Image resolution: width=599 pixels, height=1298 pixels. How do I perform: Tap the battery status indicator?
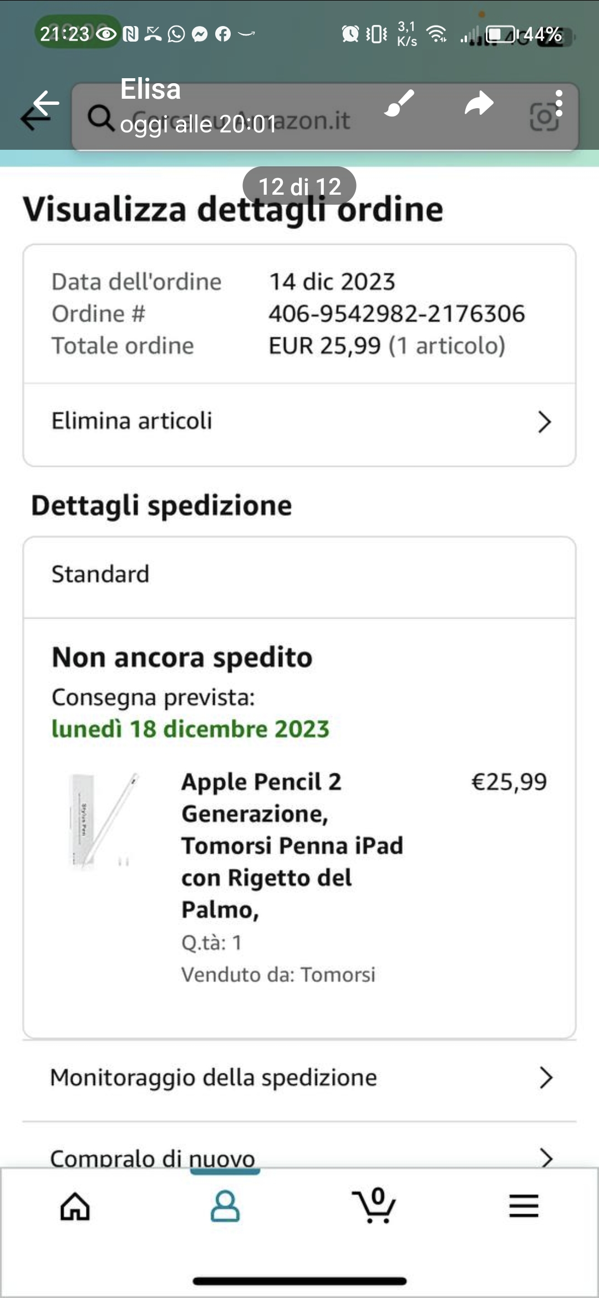(501, 34)
